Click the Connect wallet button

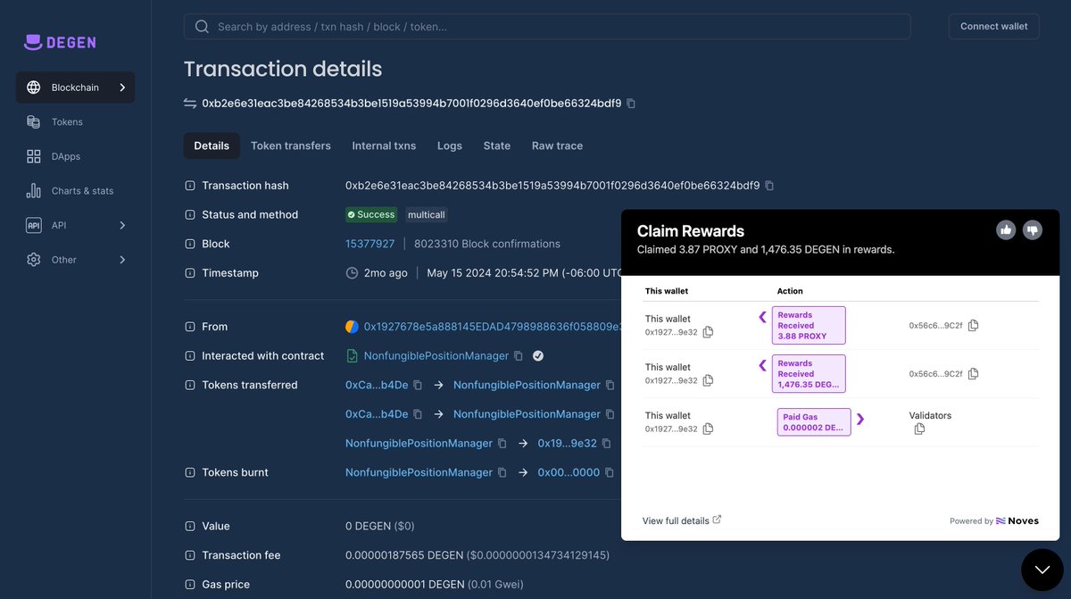tap(993, 27)
